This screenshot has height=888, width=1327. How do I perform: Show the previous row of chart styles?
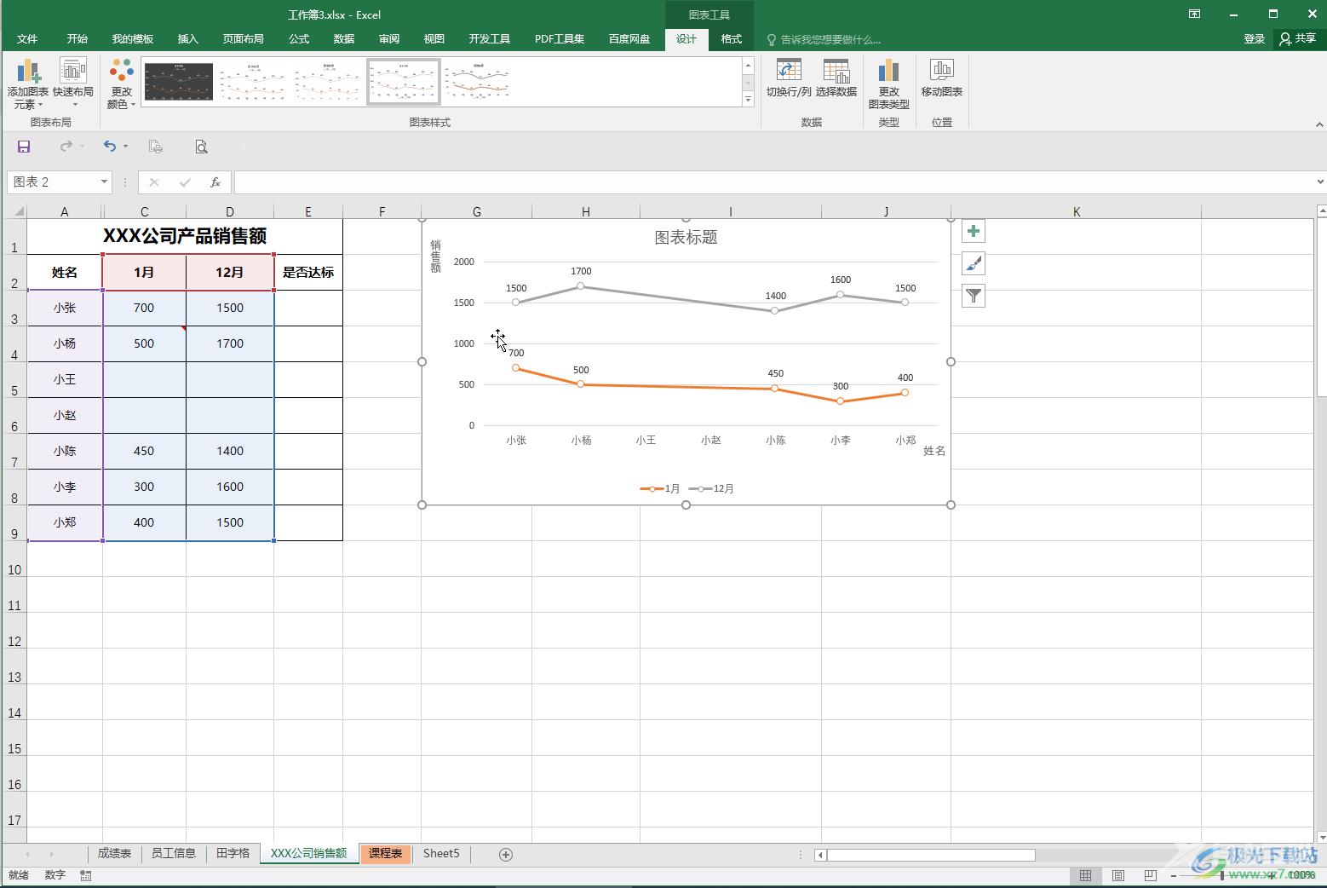[748, 66]
